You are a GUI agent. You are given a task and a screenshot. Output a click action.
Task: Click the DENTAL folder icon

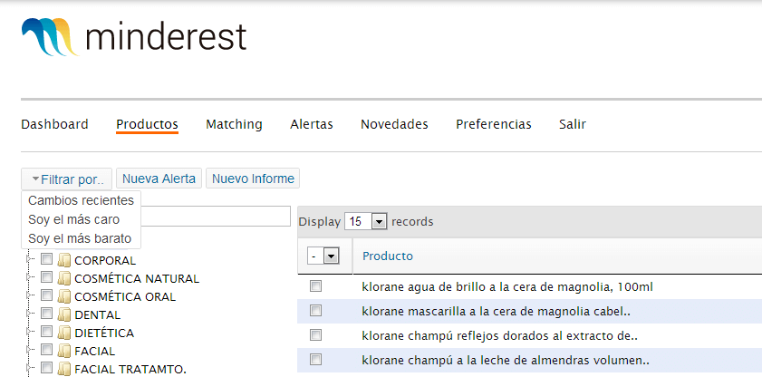click(x=64, y=314)
